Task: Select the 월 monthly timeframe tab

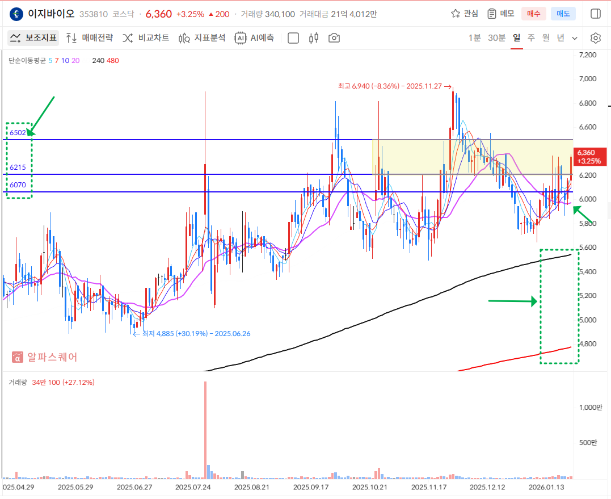Action: tap(546, 38)
